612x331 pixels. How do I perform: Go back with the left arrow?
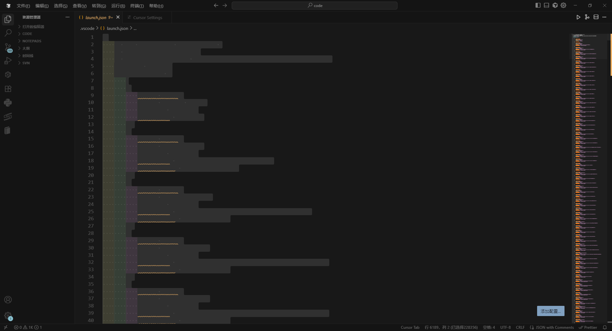[x=216, y=5]
